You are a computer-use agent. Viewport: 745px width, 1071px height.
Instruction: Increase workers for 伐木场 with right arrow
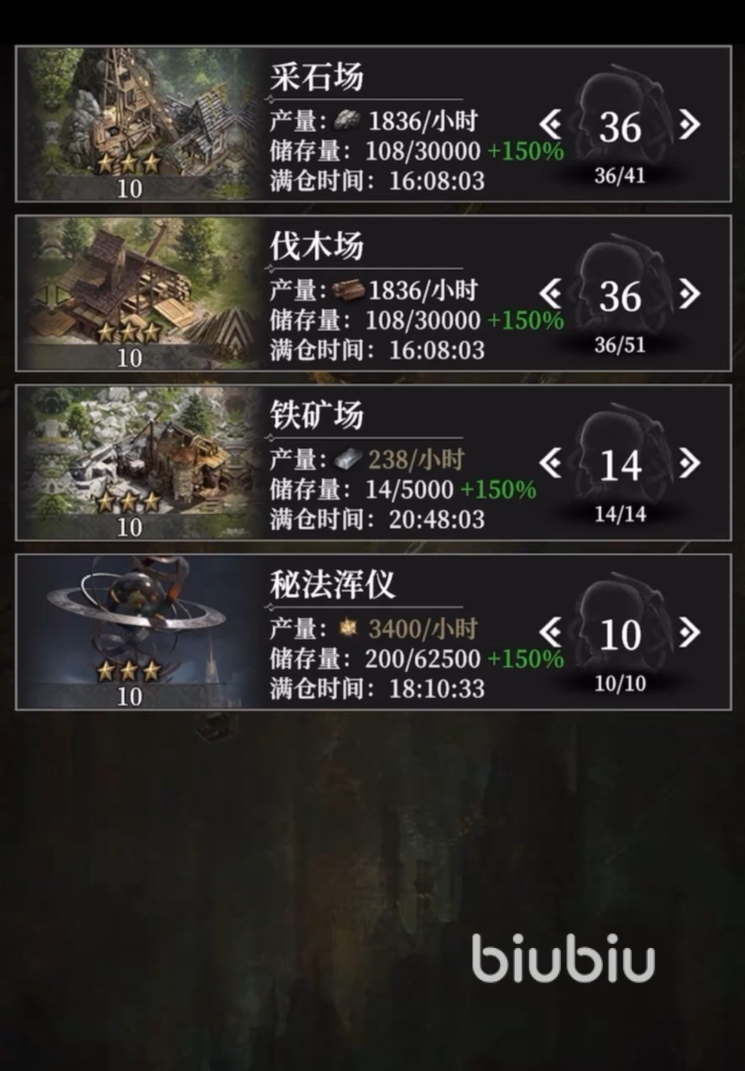click(x=689, y=294)
